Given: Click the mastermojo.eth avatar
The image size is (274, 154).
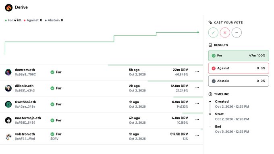Looking at the screenshot, I should coord(8,120).
